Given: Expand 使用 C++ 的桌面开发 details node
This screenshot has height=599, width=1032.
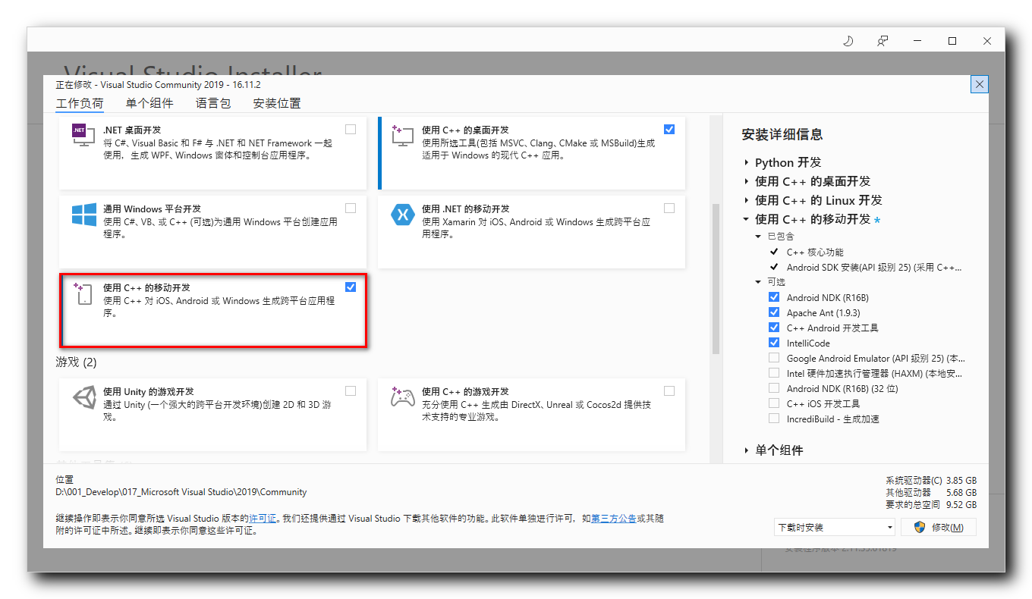Looking at the screenshot, I should [x=746, y=181].
